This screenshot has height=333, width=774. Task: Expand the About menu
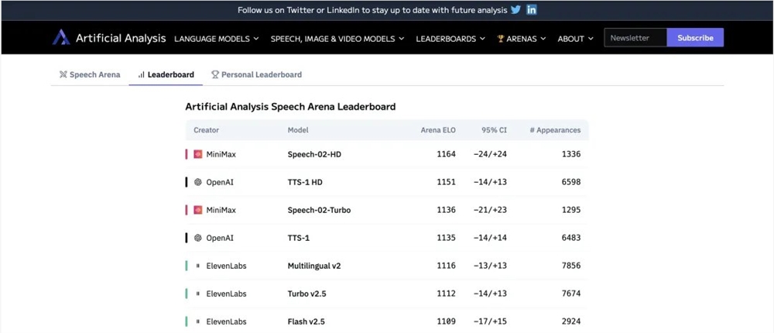tap(575, 38)
